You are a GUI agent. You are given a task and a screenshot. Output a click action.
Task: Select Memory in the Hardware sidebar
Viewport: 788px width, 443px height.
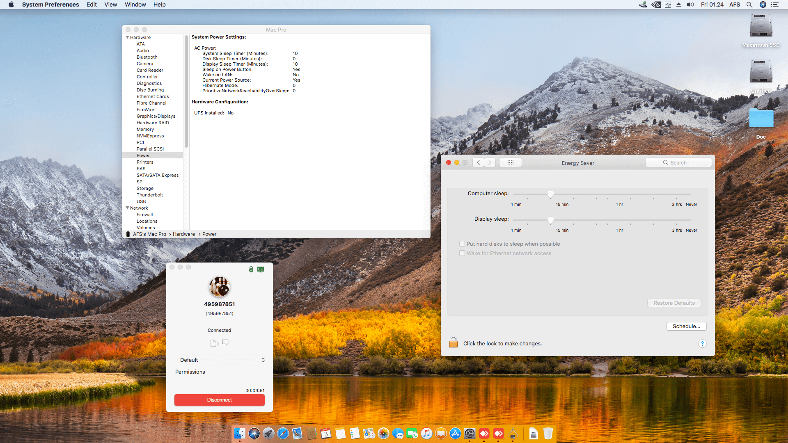tap(145, 129)
